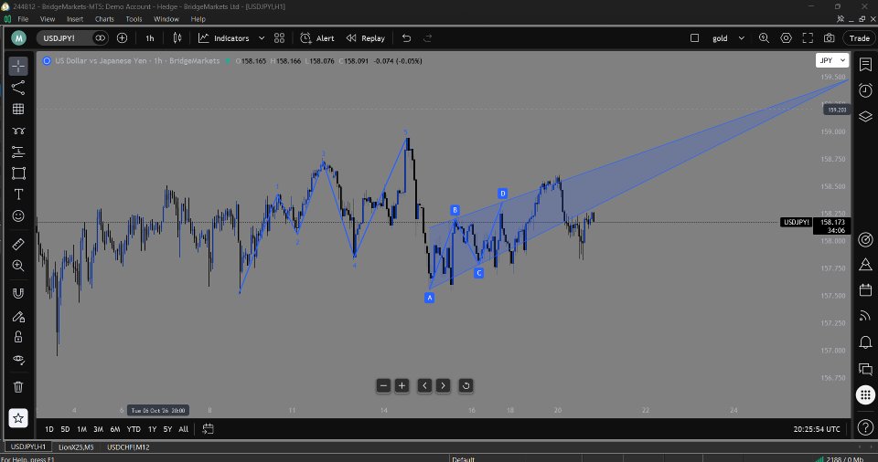Select the 1M date range
This screenshot has height=462, width=878.
(x=81, y=429)
